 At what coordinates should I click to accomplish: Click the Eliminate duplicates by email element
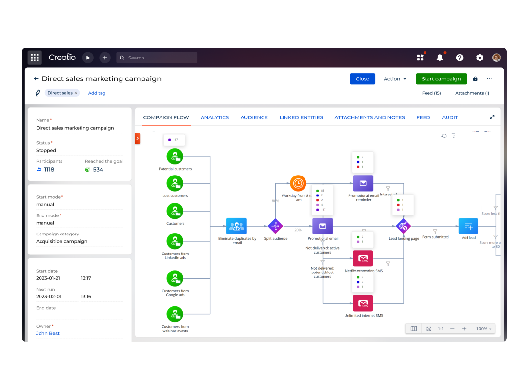click(236, 226)
